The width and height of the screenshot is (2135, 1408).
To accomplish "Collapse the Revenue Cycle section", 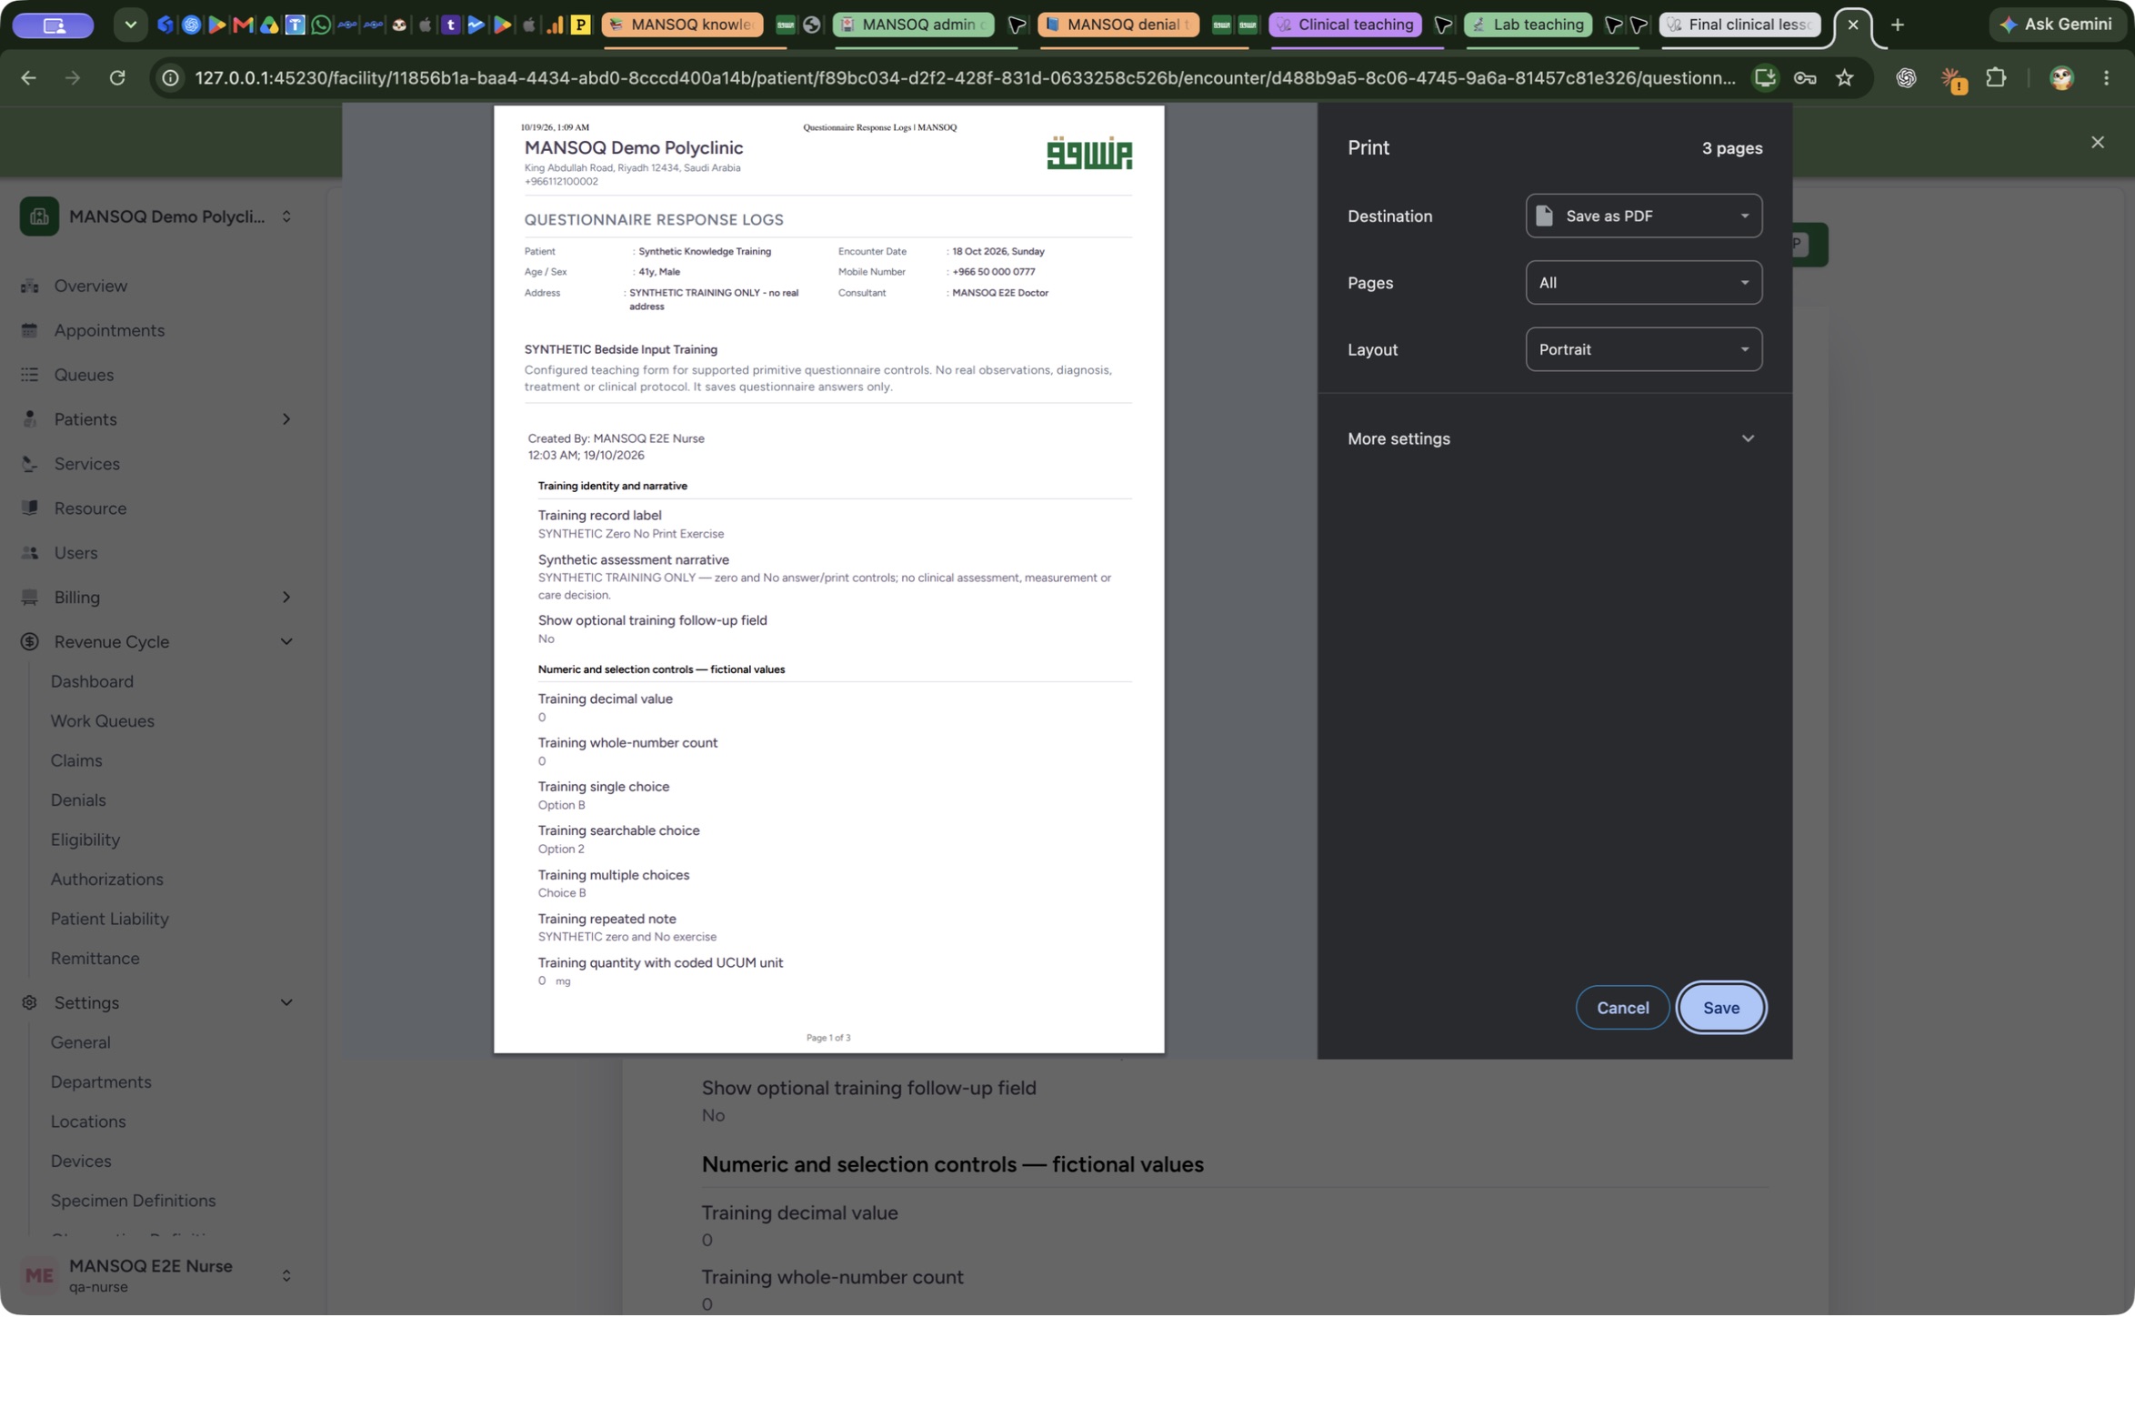I will pos(286,642).
